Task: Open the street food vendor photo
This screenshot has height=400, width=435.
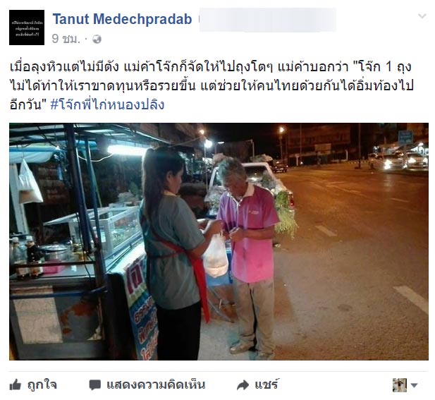Action: tap(219, 242)
